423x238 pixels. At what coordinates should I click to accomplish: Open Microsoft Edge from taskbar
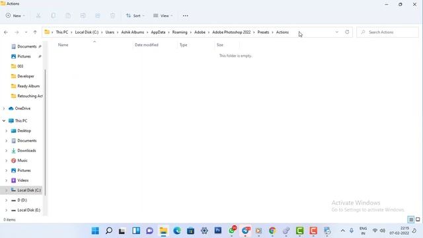(x=177, y=231)
